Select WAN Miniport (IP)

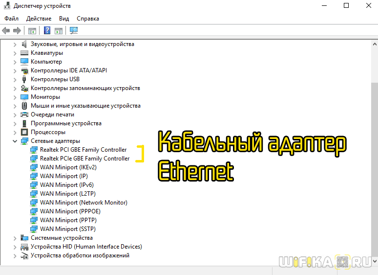64,176
